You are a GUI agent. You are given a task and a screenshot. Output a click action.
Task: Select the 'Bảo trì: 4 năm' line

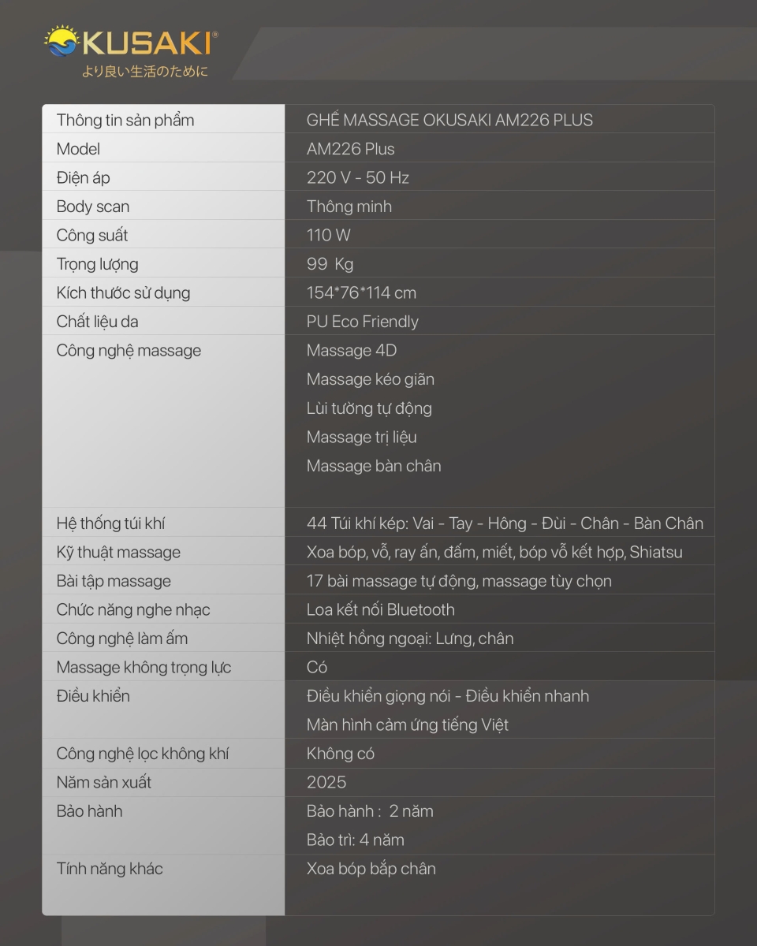pyautogui.click(x=356, y=840)
